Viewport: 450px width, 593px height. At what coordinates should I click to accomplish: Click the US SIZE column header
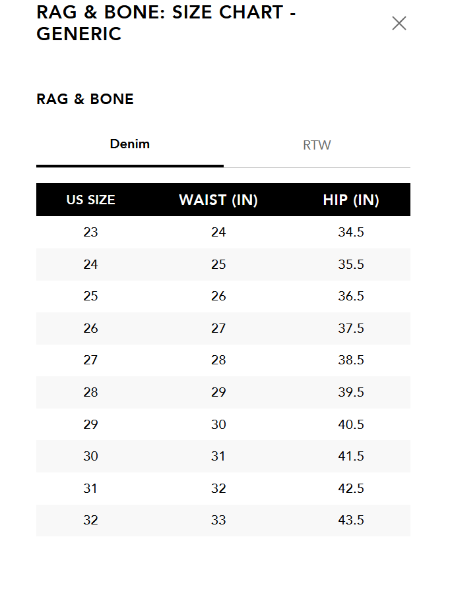(x=91, y=200)
